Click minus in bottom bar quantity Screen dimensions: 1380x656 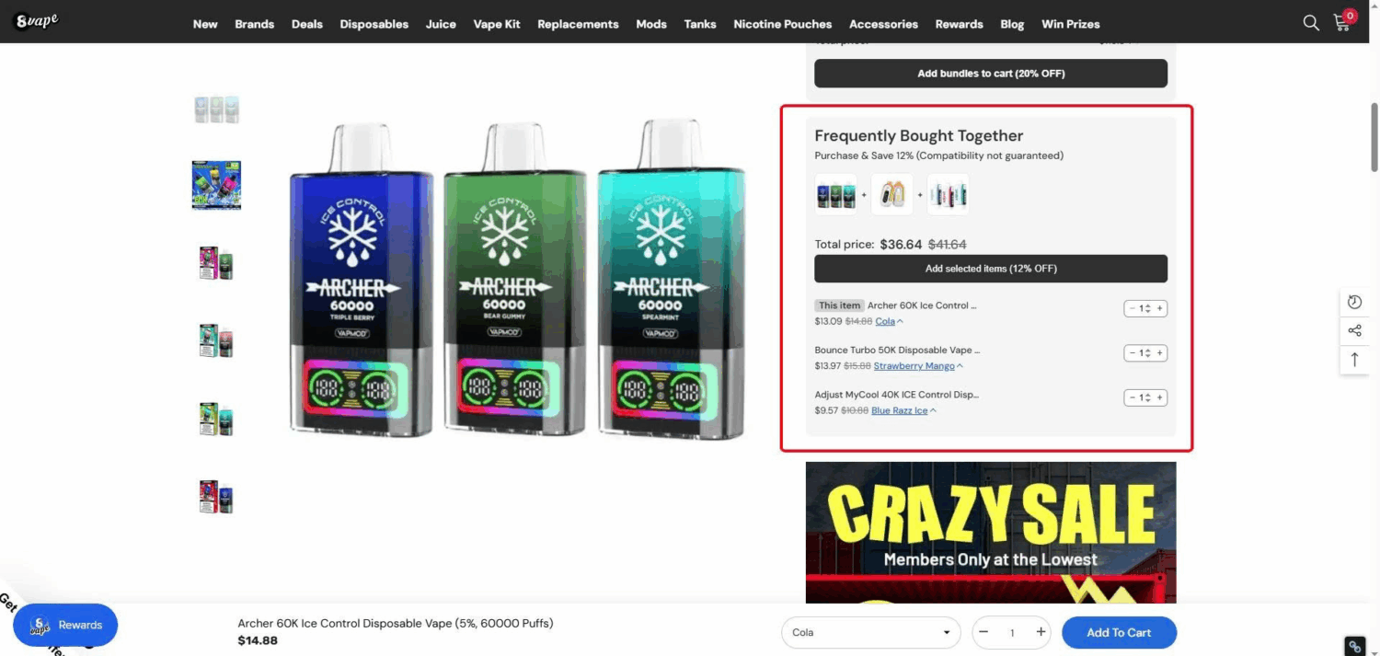coord(983,632)
